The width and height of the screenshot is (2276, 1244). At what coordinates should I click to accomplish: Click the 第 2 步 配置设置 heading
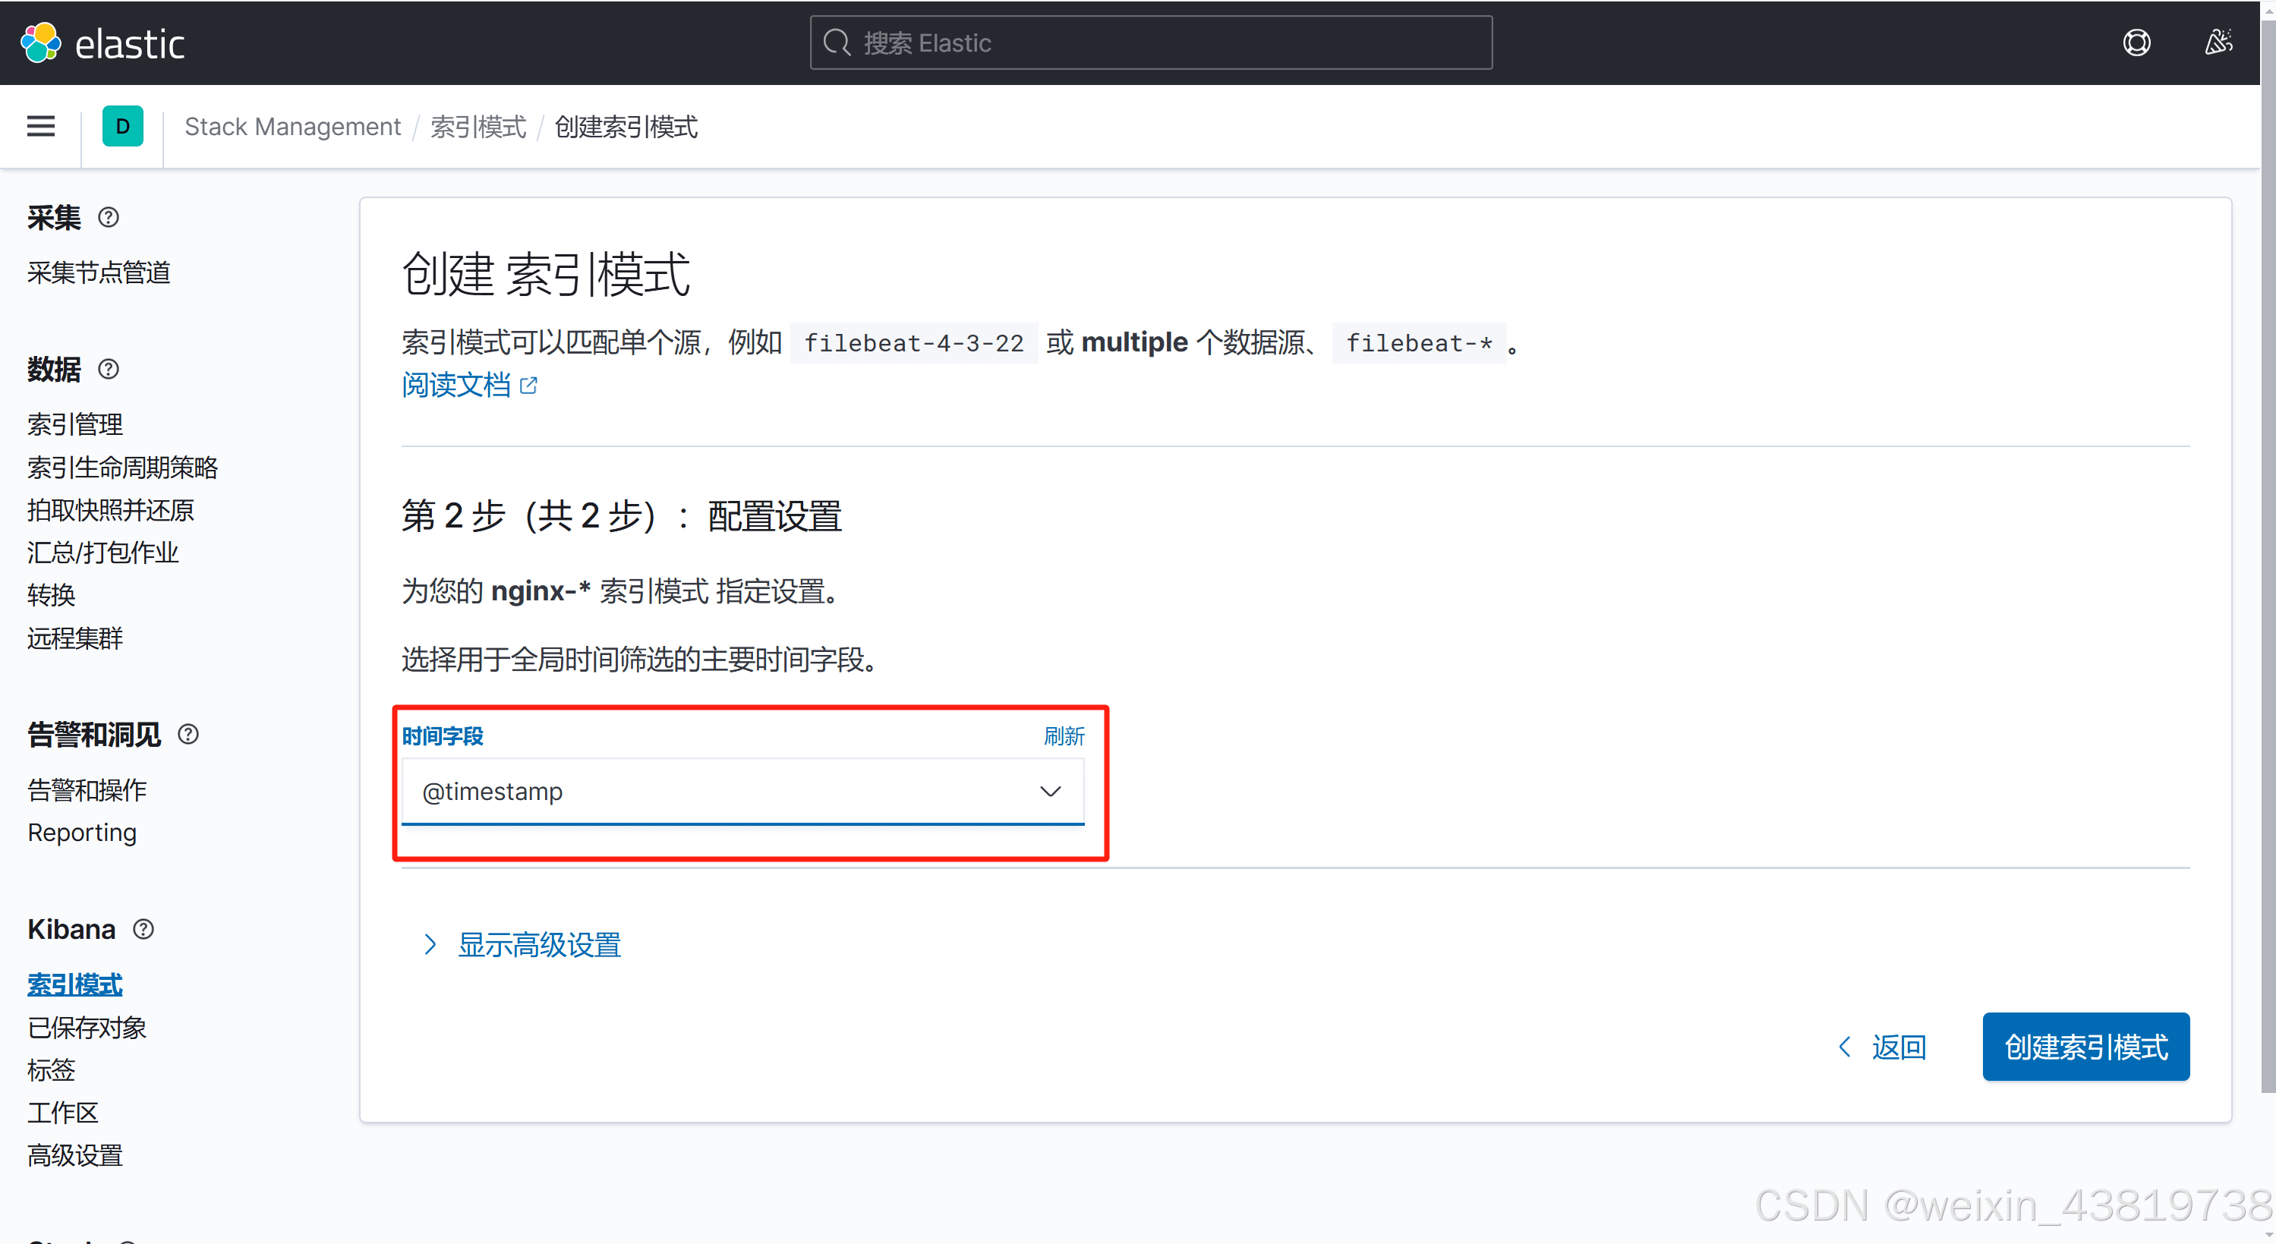(x=621, y=516)
